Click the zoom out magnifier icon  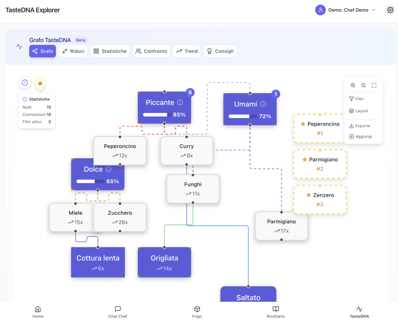pyautogui.click(x=363, y=85)
